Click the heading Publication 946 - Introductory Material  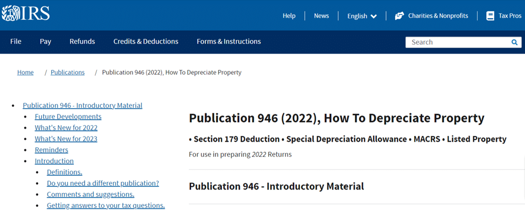pyautogui.click(x=276, y=186)
